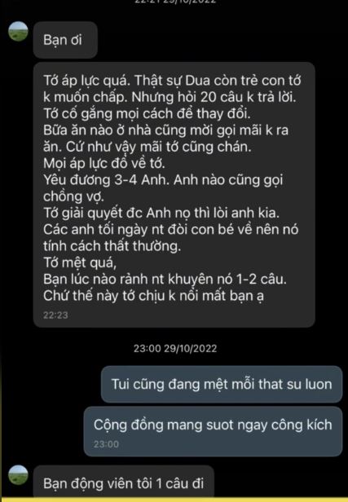Tap avatar next to "Bạn động viên tôi" message

point(18,475)
